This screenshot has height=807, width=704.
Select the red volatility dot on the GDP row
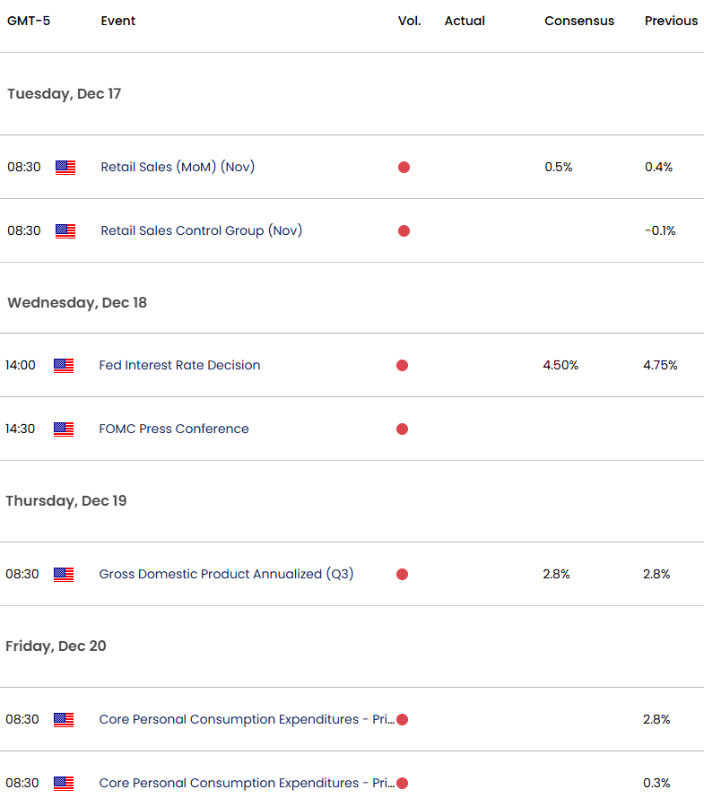[402, 574]
